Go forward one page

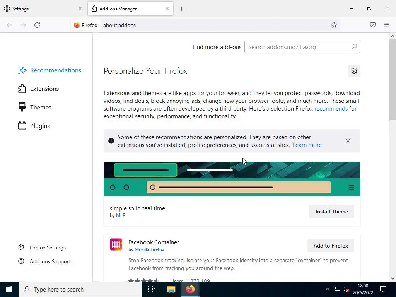click(x=23, y=25)
